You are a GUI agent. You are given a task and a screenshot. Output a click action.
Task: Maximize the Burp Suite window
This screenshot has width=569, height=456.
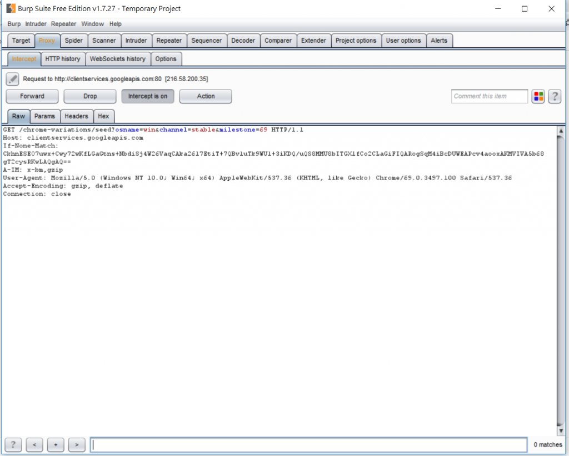tap(525, 9)
